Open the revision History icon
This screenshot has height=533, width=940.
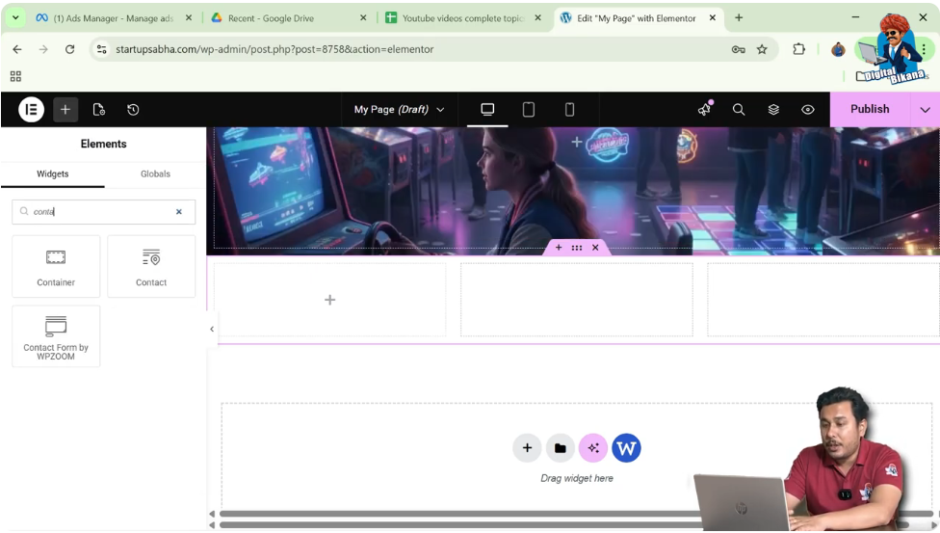coord(133,110)
